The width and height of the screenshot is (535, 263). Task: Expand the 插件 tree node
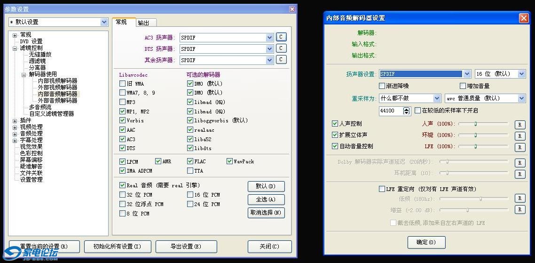click(x=15, y=121)
